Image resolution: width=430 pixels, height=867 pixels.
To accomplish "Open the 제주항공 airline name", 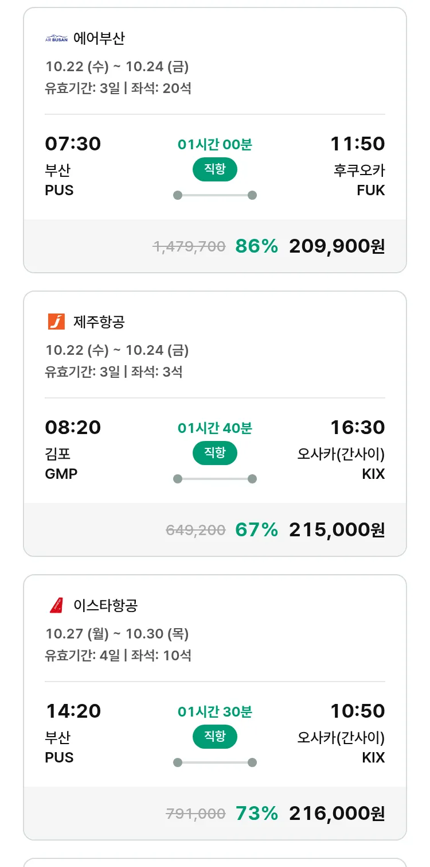I will tap(99, 322).
